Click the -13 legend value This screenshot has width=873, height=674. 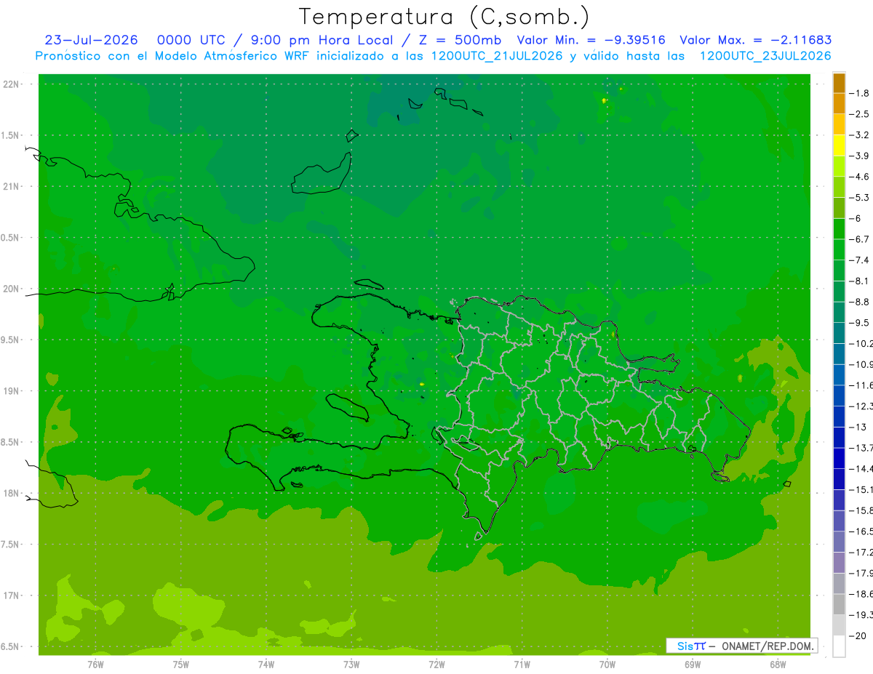pos(858,427)
